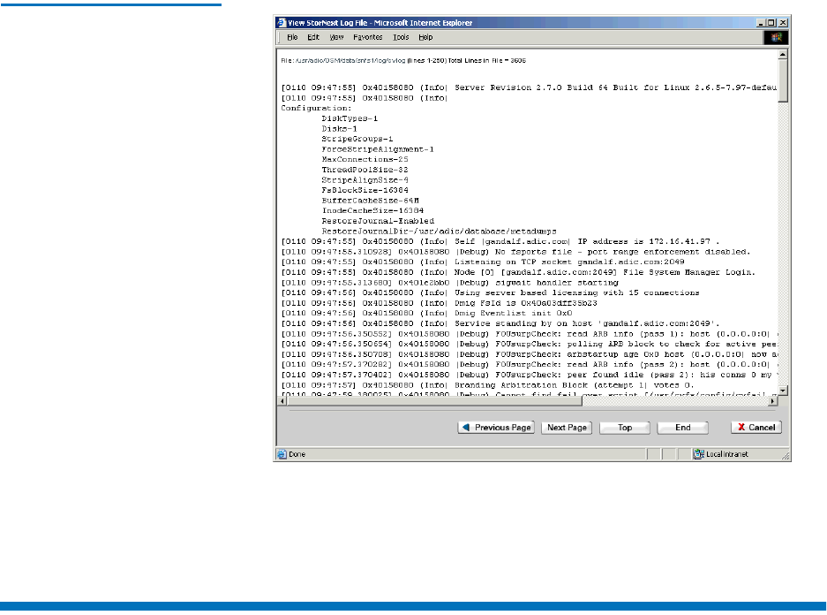Click the 'sigwait handler starting' log line
This screenshot has width=827, height=615.
coord(449,283)
